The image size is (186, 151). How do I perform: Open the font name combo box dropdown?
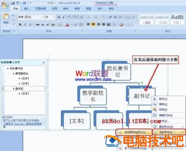point(43,17)
